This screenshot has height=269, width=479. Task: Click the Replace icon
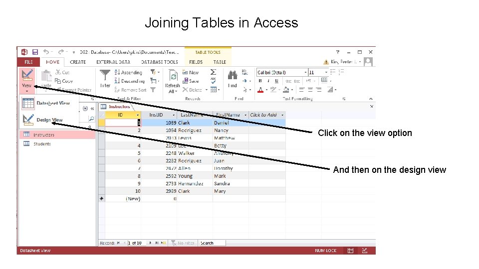244,72
